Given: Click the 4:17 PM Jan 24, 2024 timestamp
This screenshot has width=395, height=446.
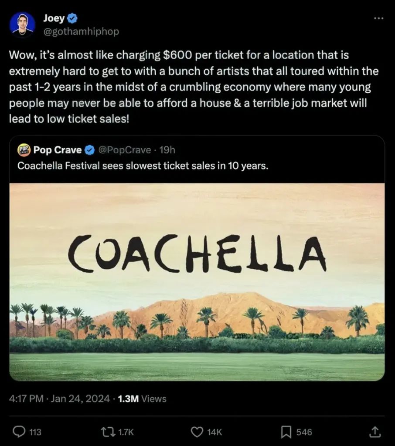Looking at the screenshot, I should coord(59,399).
